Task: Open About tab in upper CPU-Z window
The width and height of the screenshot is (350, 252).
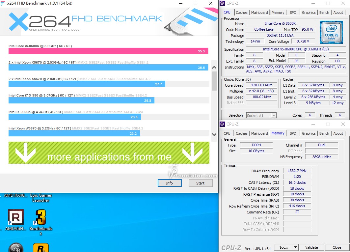Action: [338, 13]
